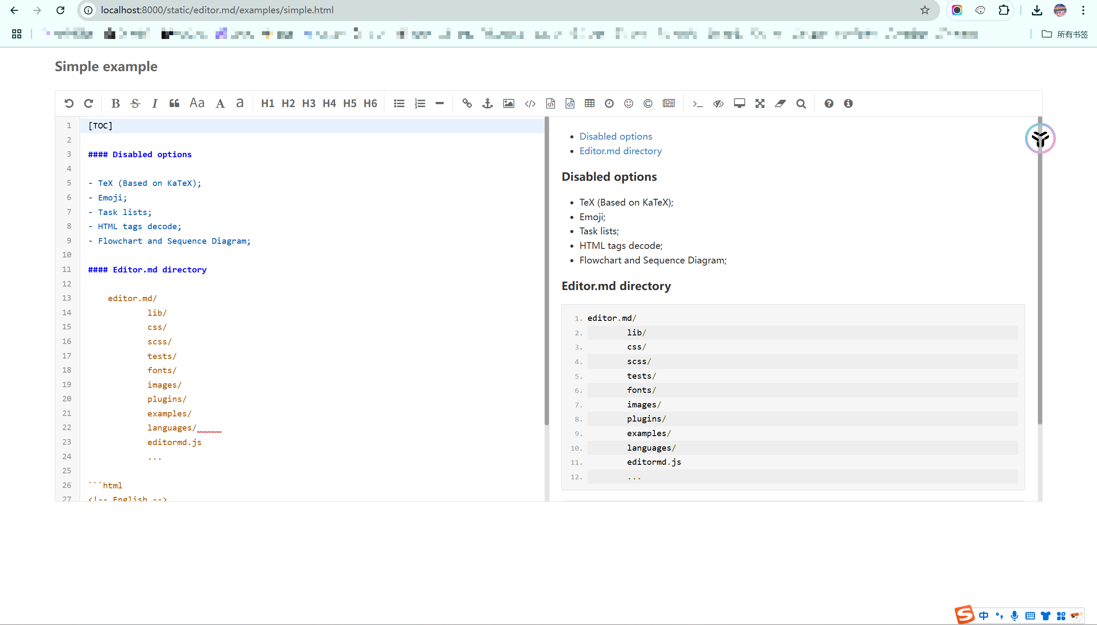Open the emoji picker
Viewport: 1097px width, 625px height.
628,103
